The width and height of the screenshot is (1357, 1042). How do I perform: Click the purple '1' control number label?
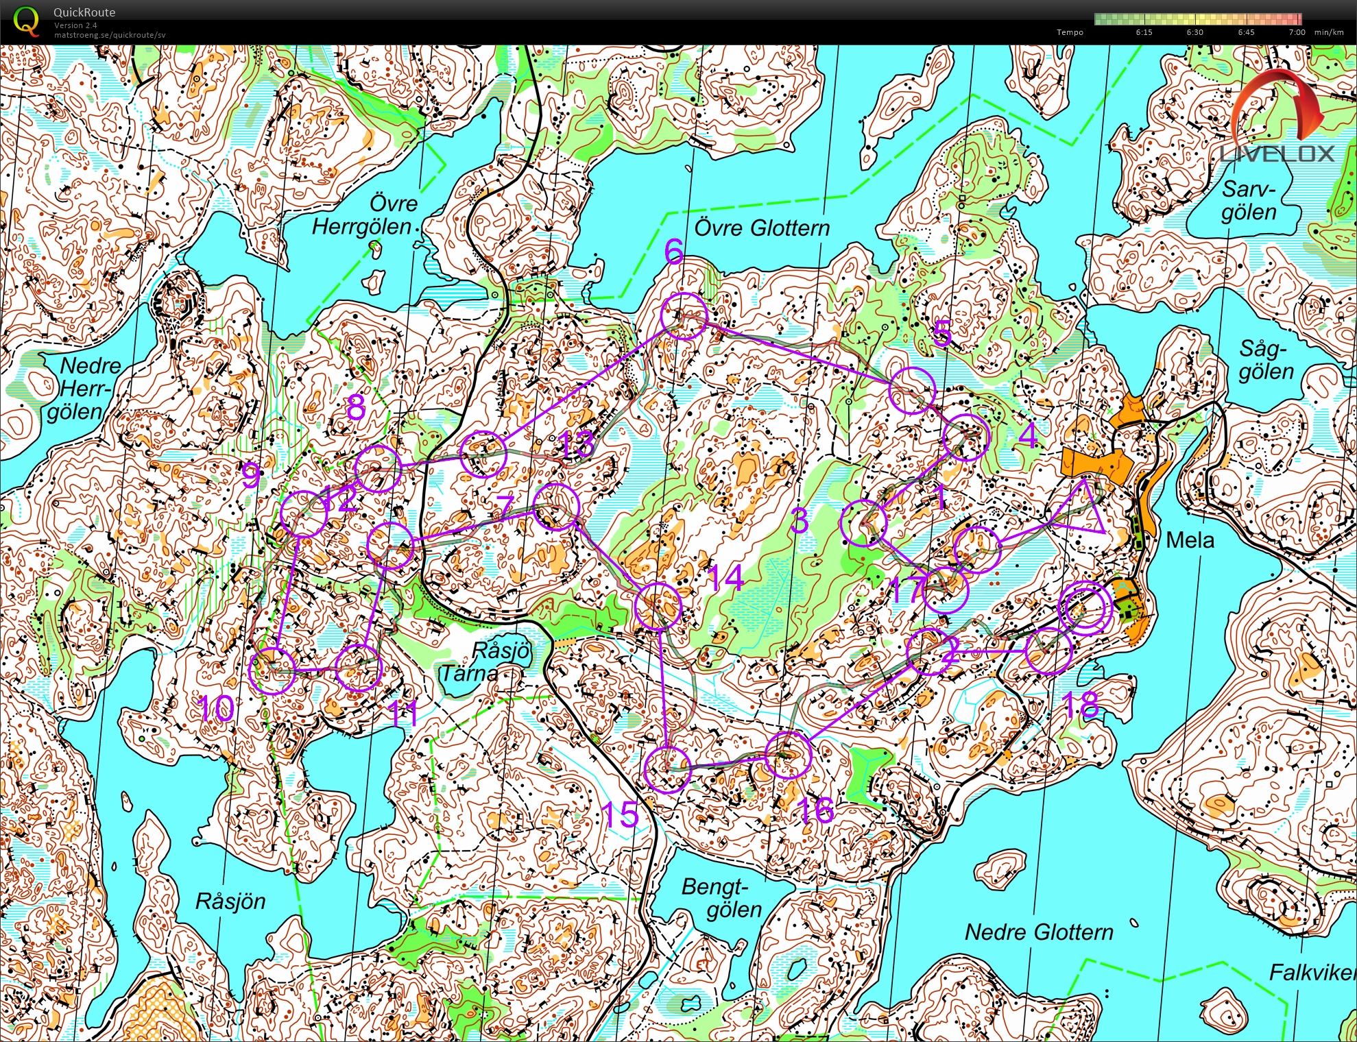tap(941, 498)
